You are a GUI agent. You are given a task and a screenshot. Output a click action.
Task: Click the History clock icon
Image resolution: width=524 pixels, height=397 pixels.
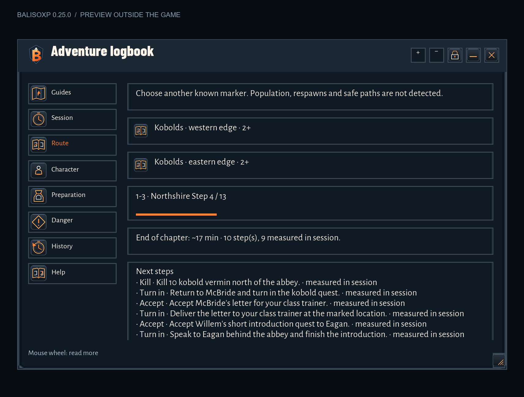pos(39,247)
